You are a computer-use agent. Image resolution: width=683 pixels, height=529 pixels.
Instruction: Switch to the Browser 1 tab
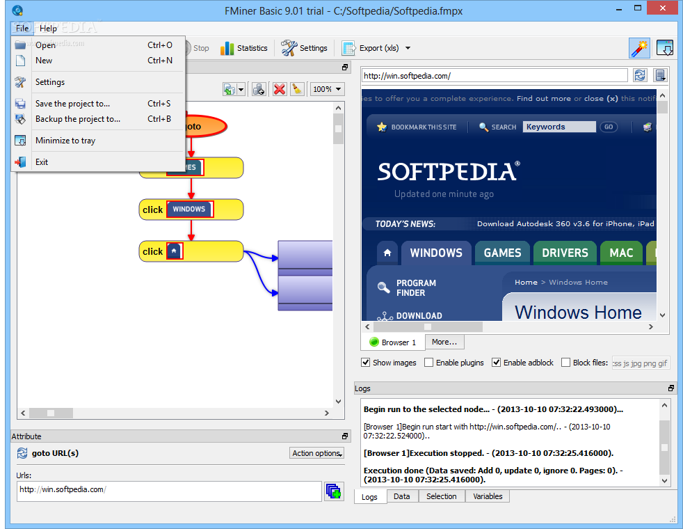393,342
